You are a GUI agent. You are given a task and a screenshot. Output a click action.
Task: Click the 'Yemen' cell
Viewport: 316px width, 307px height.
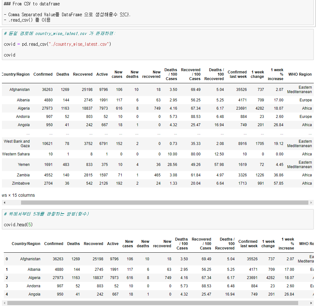point(24,164)
